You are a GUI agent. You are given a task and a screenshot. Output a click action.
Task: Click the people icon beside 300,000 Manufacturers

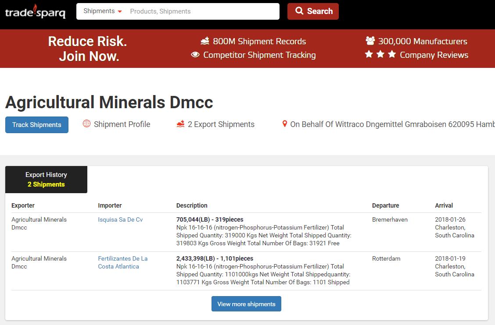click(x=370, y=41)
